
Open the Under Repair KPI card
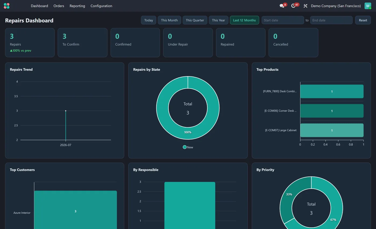(188, 43)
